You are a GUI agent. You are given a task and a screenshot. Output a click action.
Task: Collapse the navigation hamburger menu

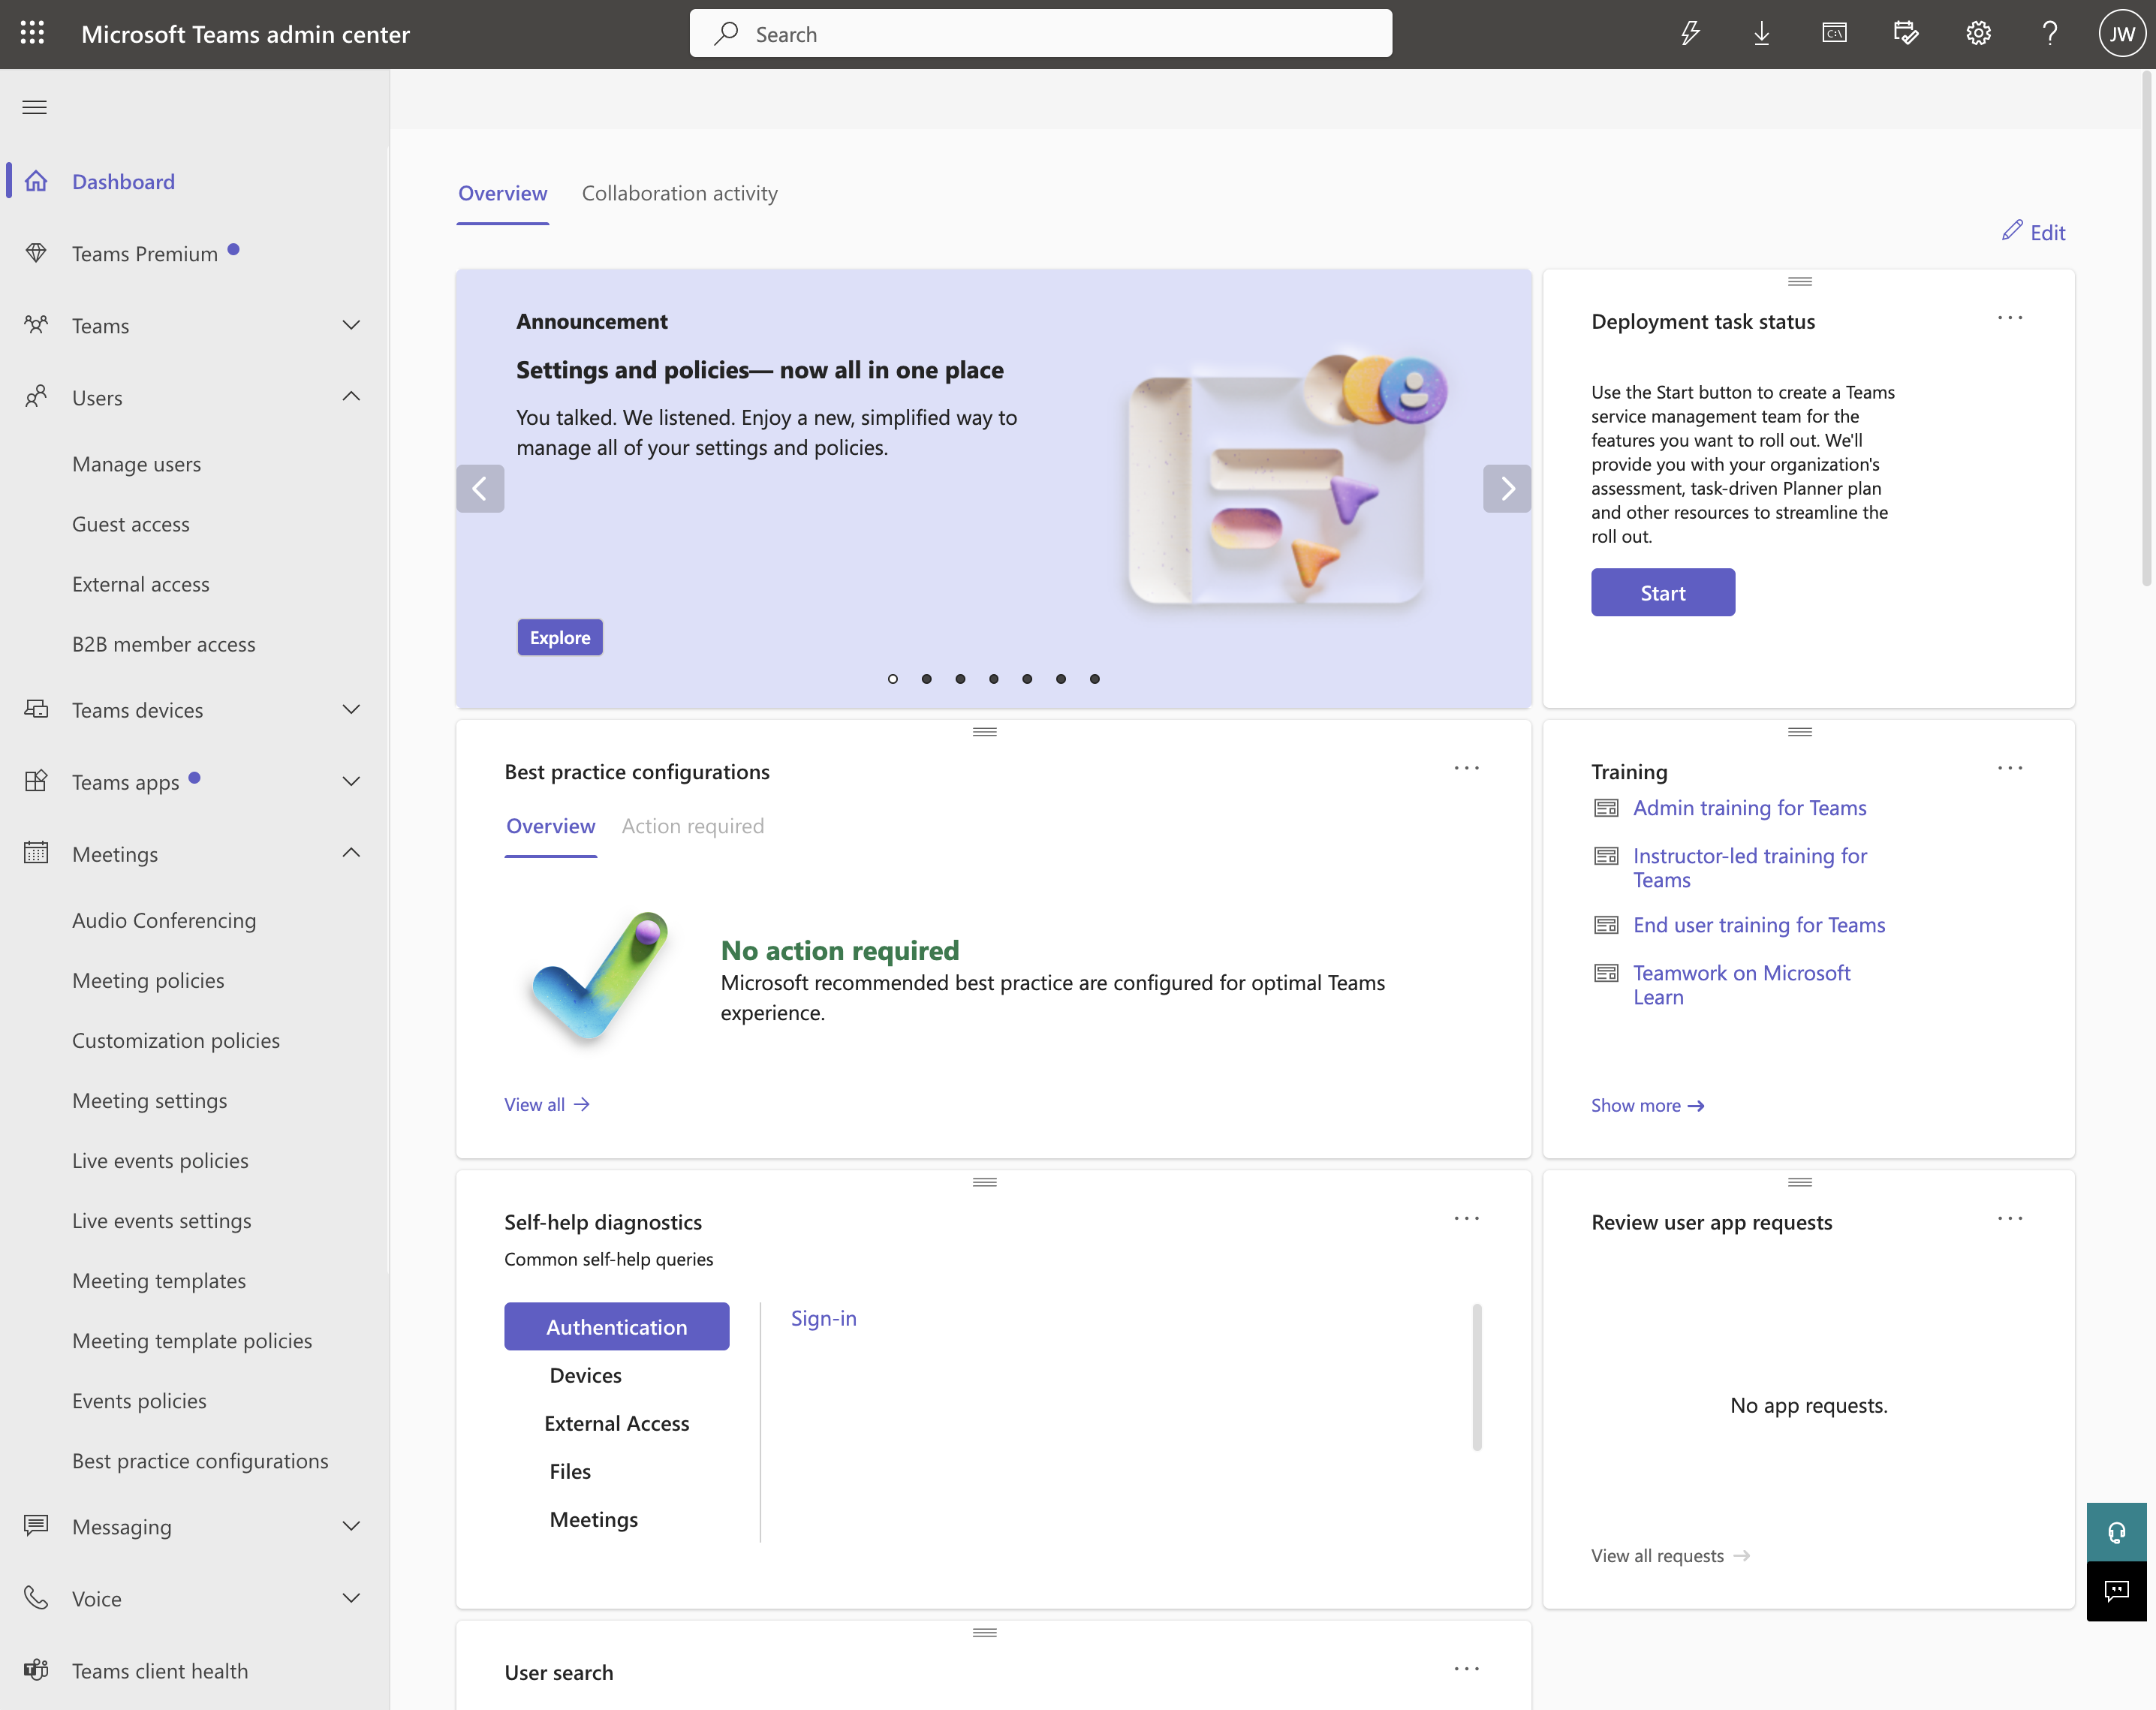(x=34, y=107)
